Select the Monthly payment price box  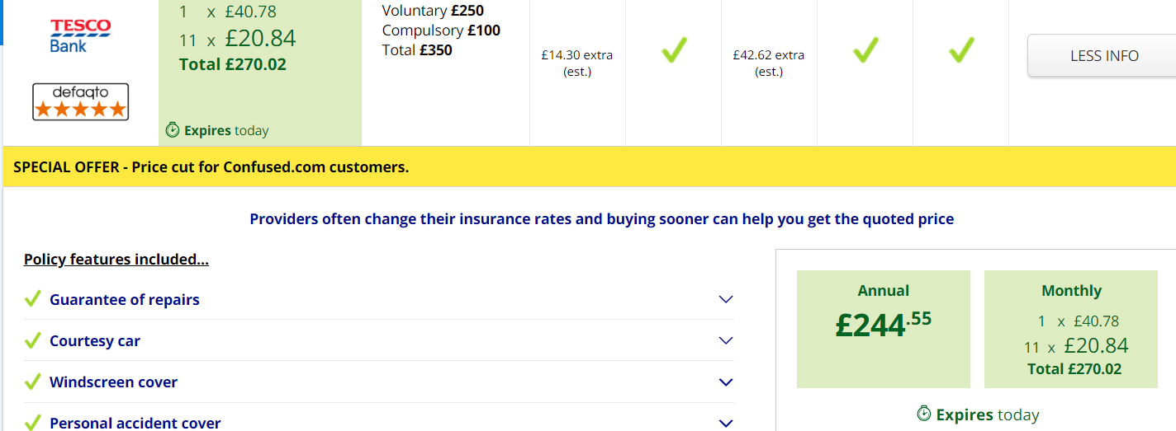point(1071,329)
